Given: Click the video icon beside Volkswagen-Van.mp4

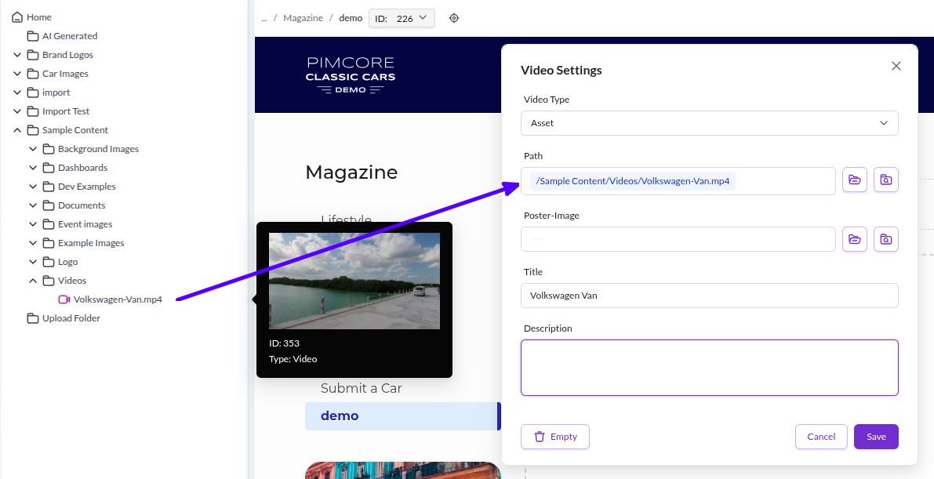Looking at the screenshot, I should (x=64, y=299).
